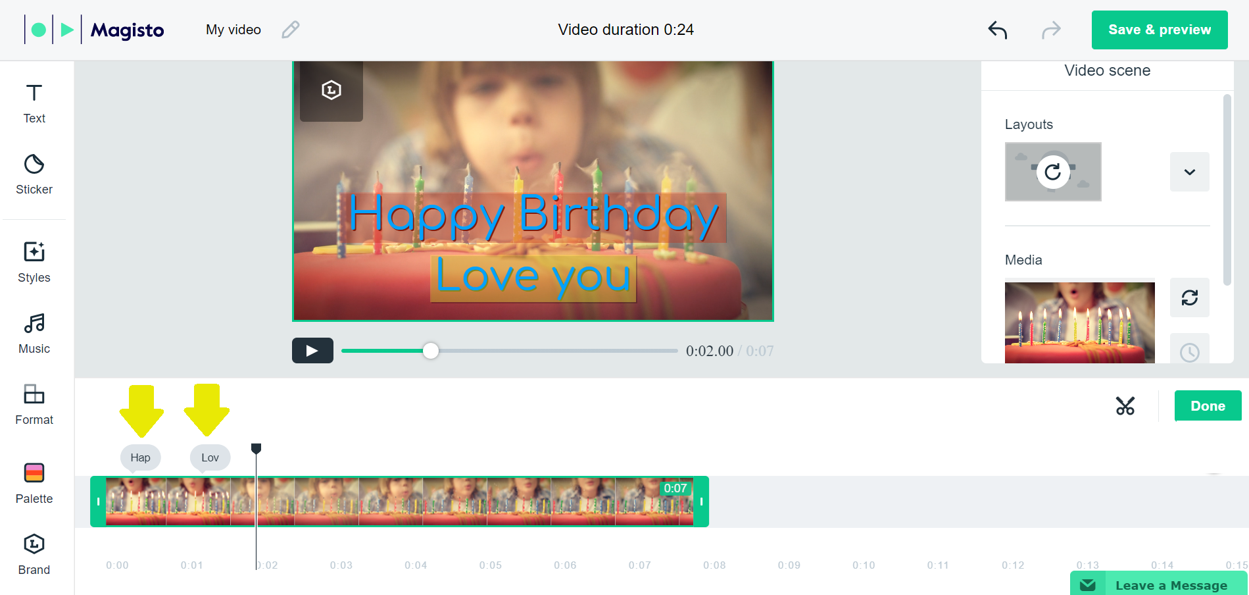Play the scene preview

[x=312, y=351]
